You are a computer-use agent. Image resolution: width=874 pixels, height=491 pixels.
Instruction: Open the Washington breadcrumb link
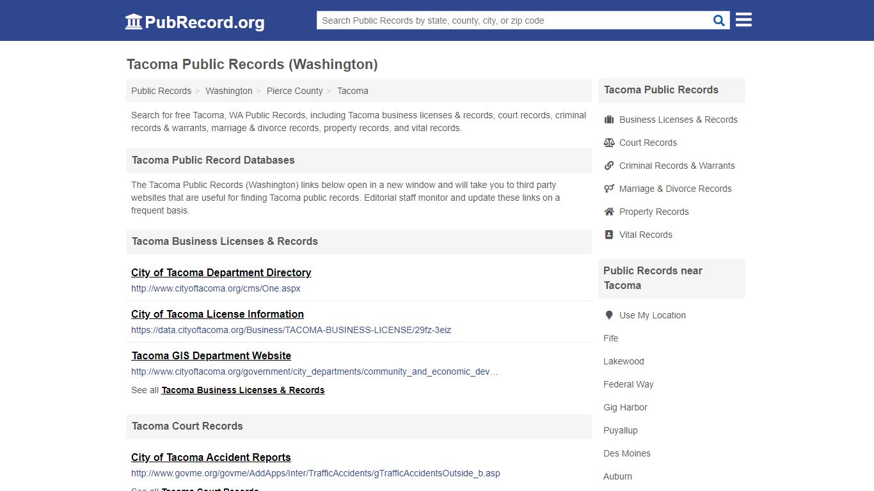tap(229, 91)
